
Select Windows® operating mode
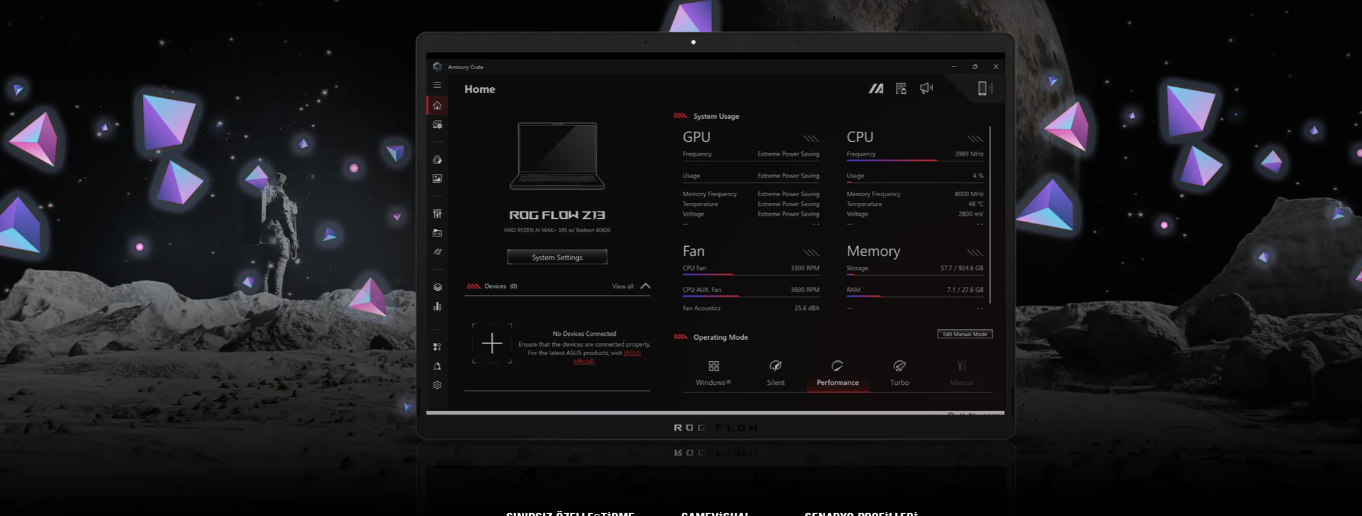713,373
